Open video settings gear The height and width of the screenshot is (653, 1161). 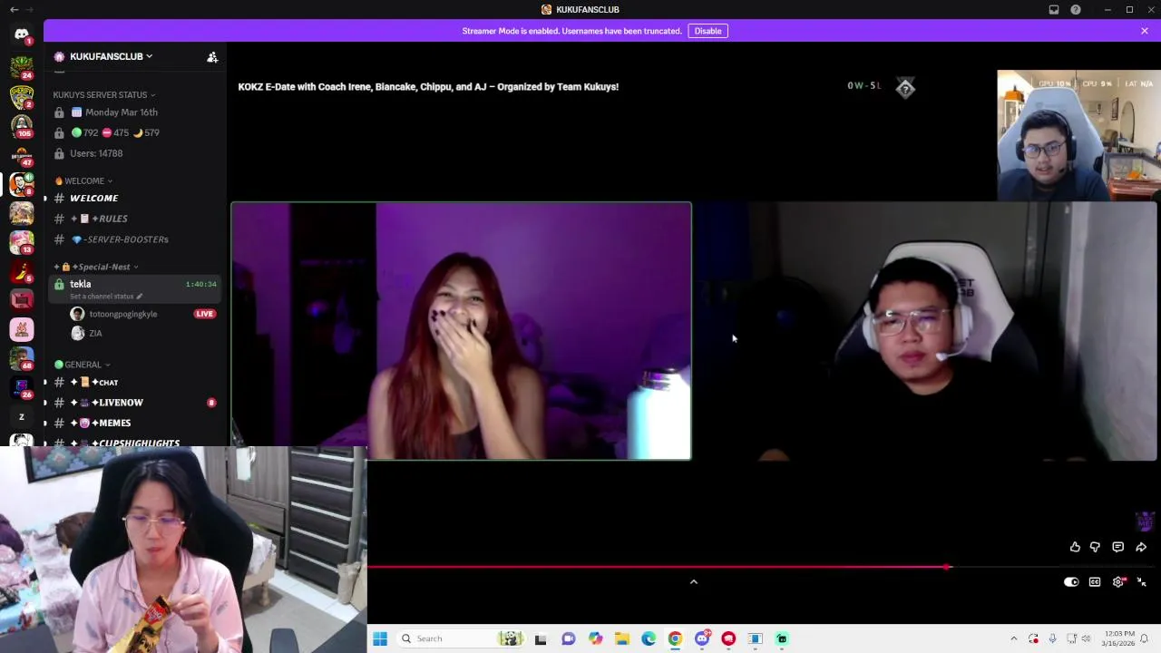point(1118,582)
